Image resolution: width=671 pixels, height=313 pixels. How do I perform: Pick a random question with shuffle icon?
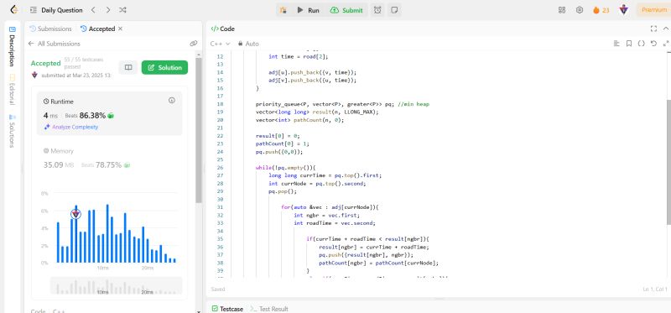click(122, 10)
